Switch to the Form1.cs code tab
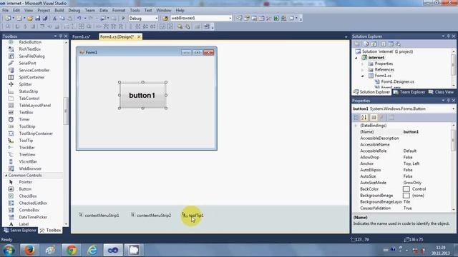 [x=81, y=36]
